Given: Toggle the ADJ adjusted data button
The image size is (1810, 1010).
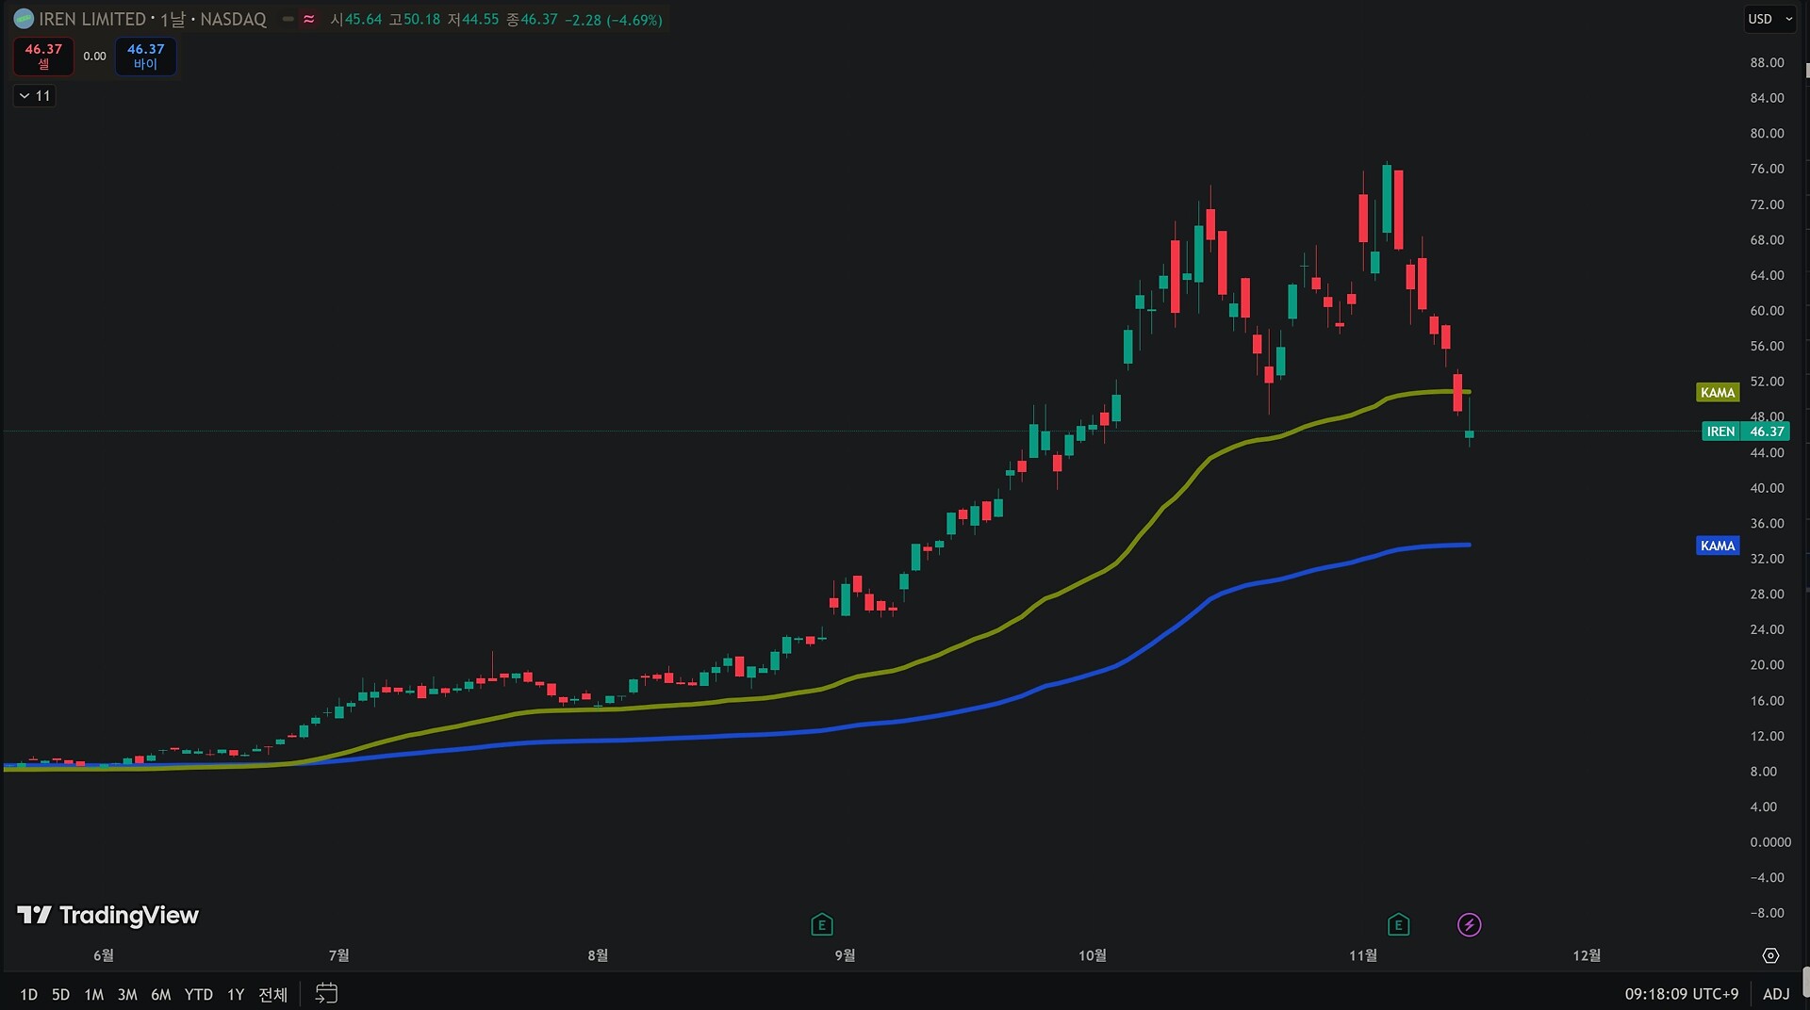Looking at the screenshot, I should click(1776, 994).
